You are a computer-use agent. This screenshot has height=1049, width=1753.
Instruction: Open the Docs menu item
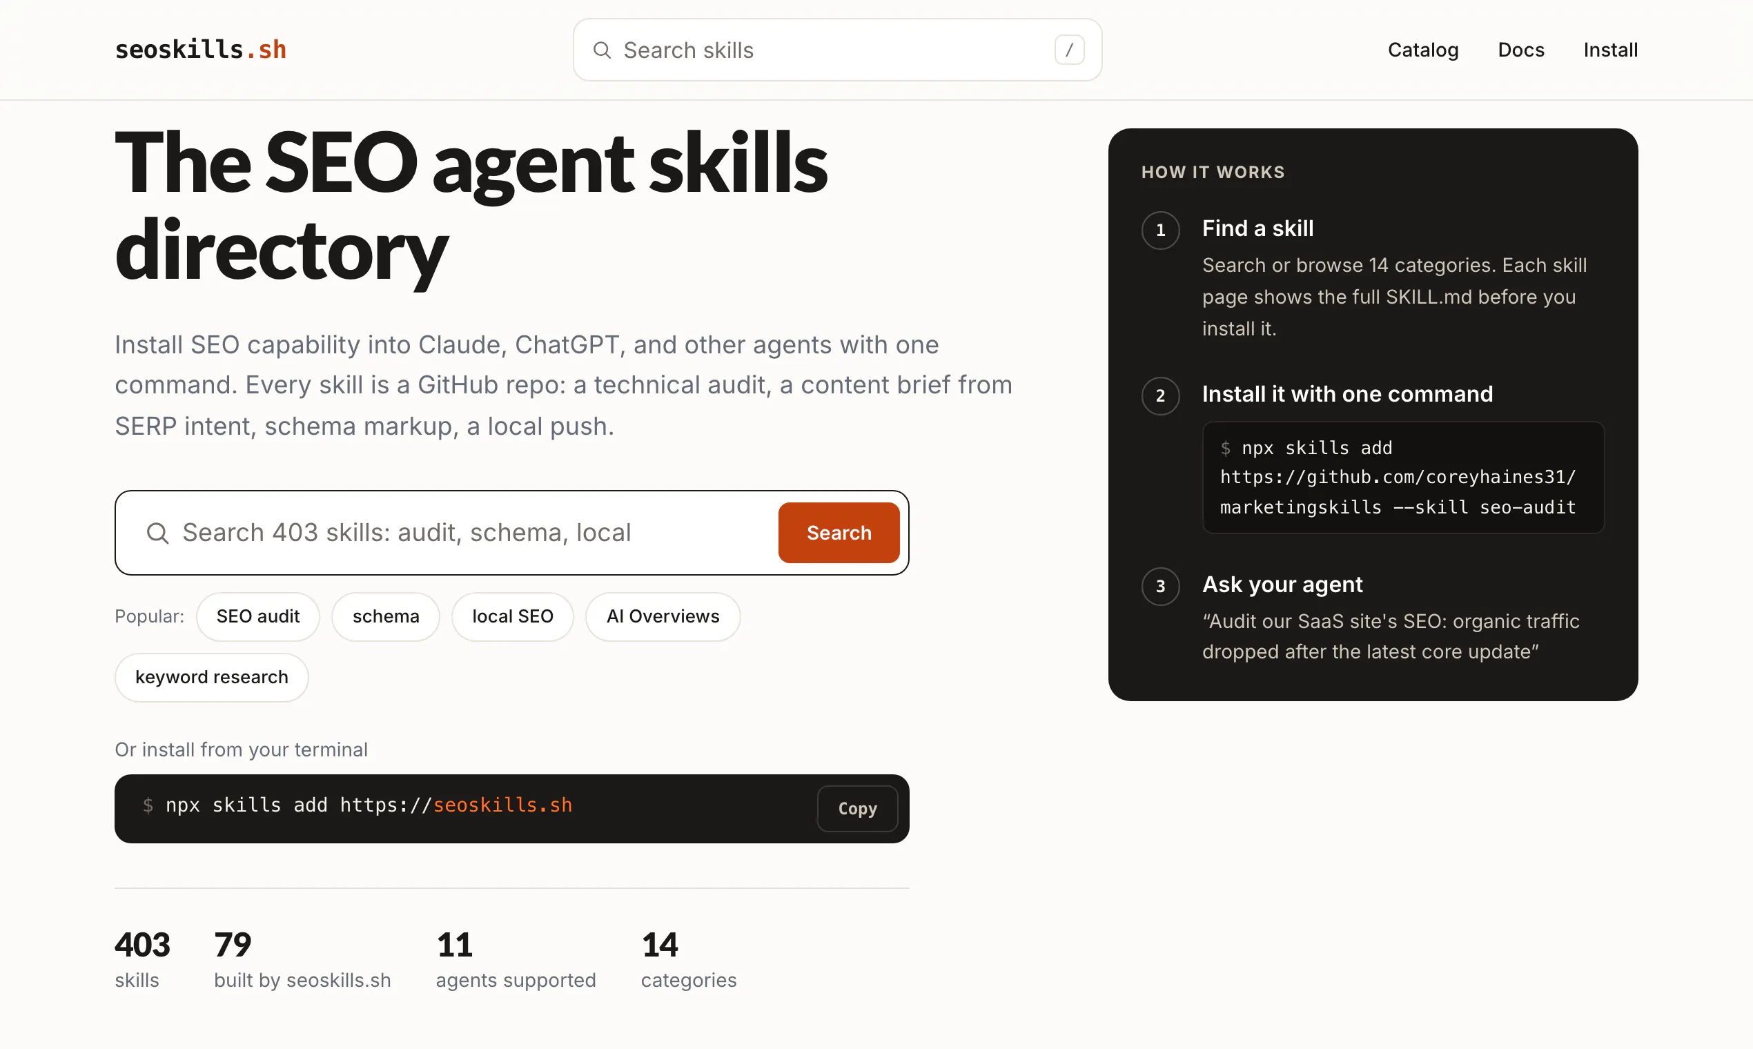pos(1521,50)
